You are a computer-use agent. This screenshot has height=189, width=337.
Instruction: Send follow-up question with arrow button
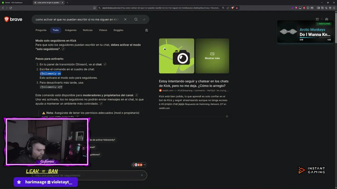point(142,175)
